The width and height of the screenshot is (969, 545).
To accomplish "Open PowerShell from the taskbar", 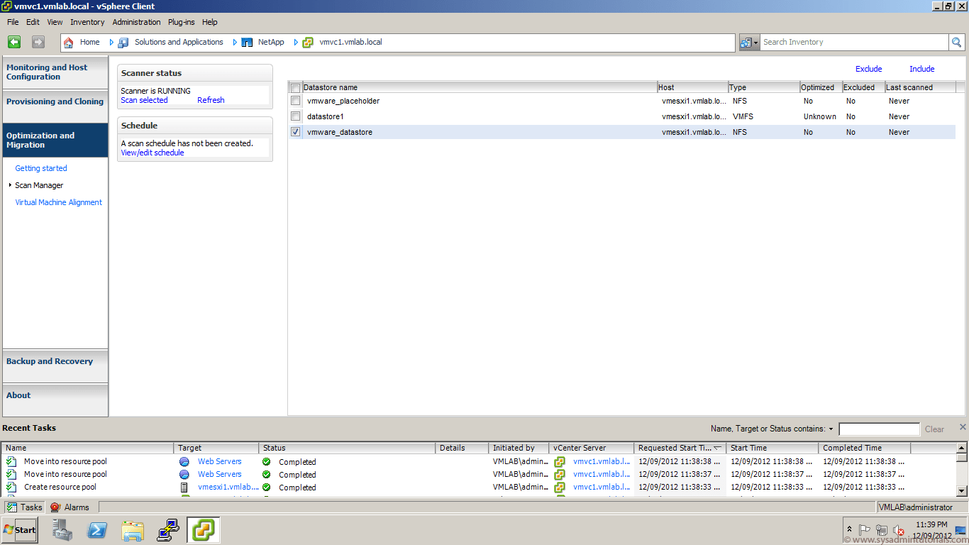I will point(97,530).
